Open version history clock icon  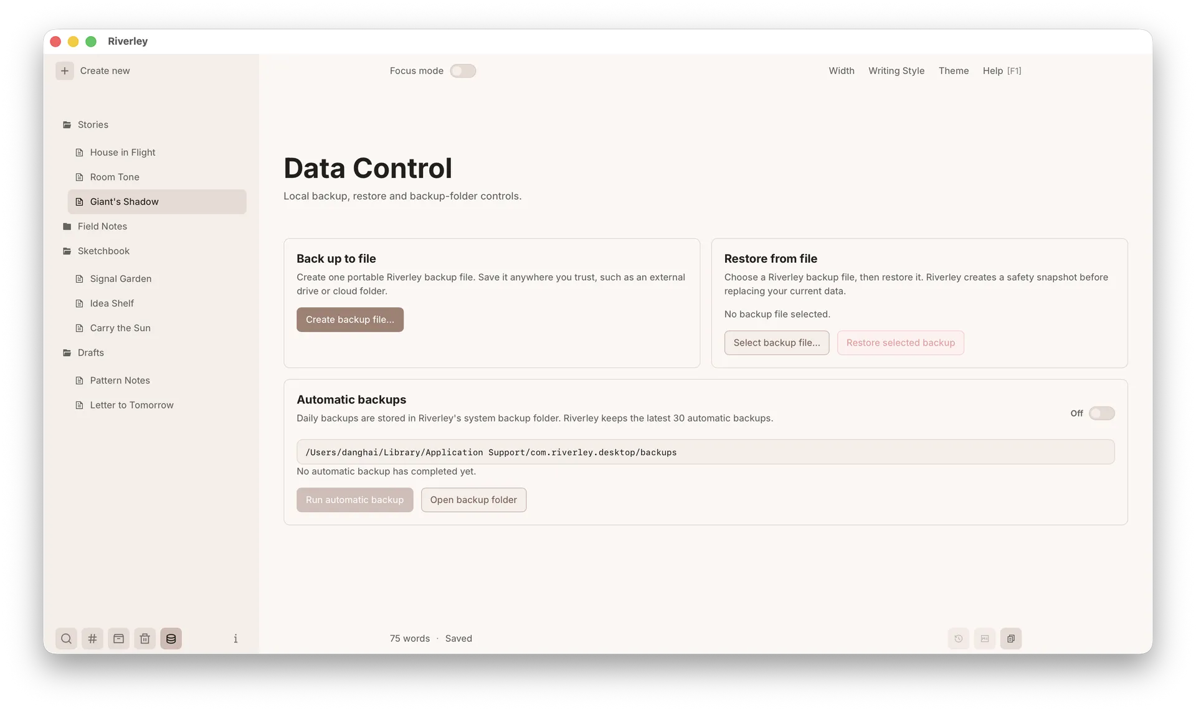[x=959, y=639]
